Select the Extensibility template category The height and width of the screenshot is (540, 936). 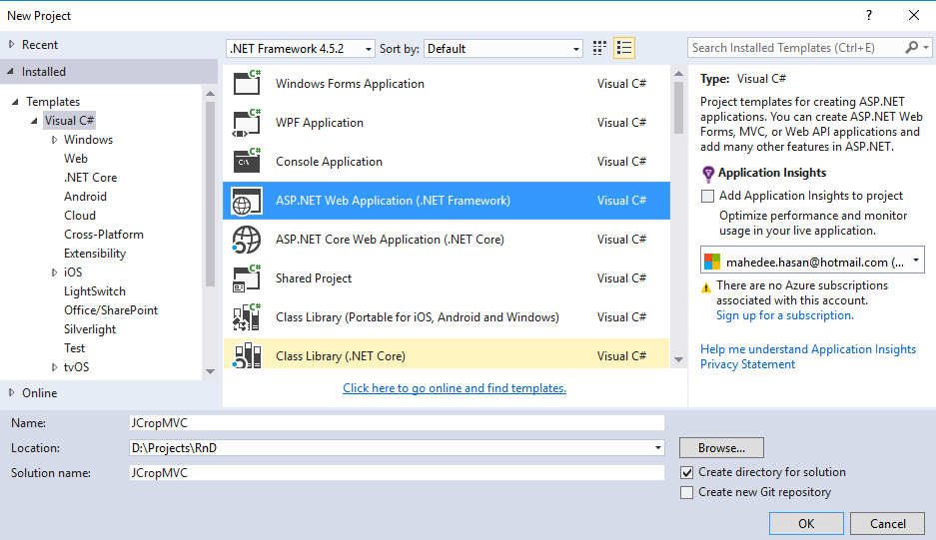[95, 254]
